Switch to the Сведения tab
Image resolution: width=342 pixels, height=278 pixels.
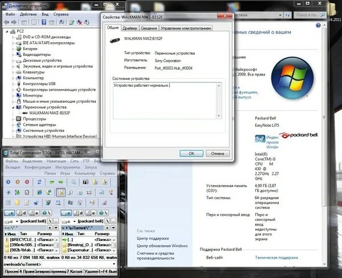149,28
